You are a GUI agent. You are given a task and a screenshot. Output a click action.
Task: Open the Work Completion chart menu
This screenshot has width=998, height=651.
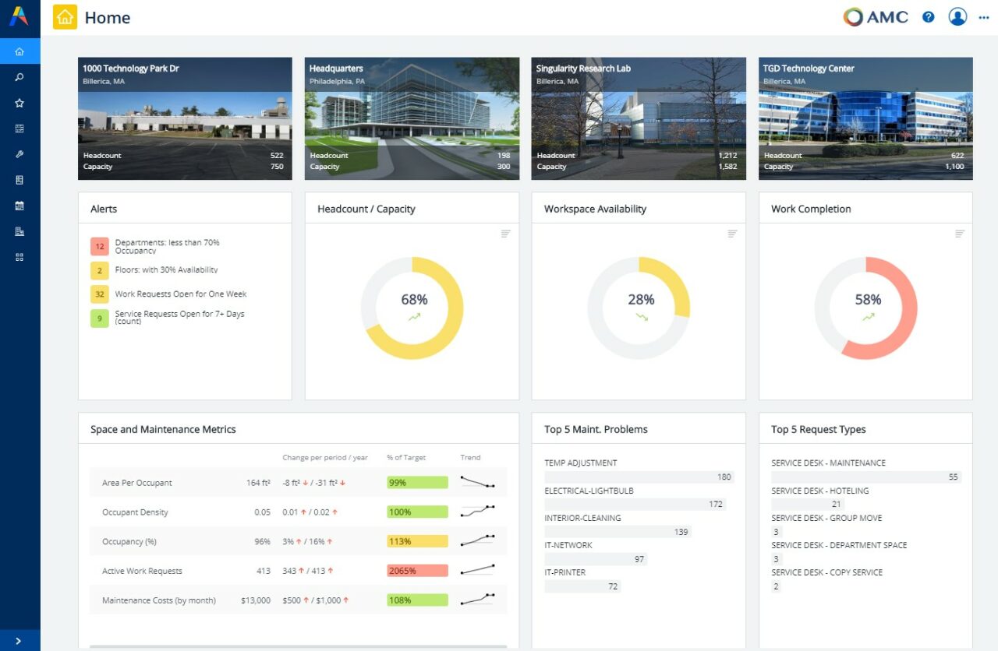click(959, 233)
